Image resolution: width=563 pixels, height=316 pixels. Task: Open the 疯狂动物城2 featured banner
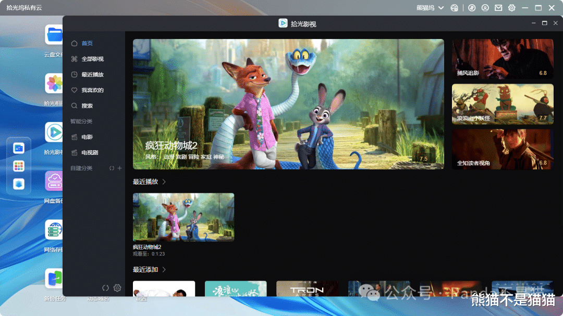288,104
